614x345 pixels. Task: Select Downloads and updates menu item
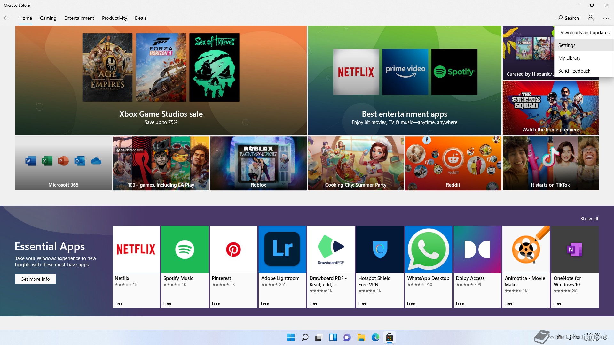click(584, 32)
